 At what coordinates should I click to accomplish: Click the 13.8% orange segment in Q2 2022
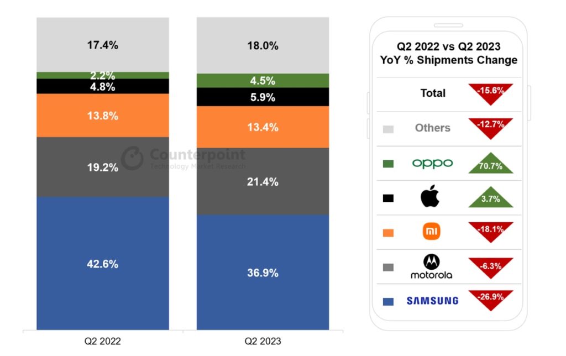(x=103, y=116)
